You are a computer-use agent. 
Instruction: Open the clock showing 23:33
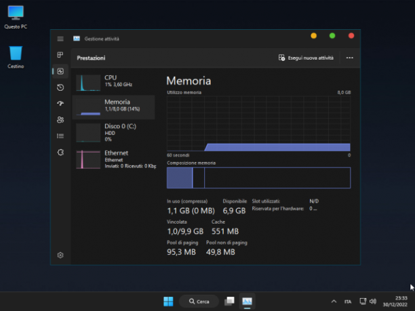[x=395, y=302]
